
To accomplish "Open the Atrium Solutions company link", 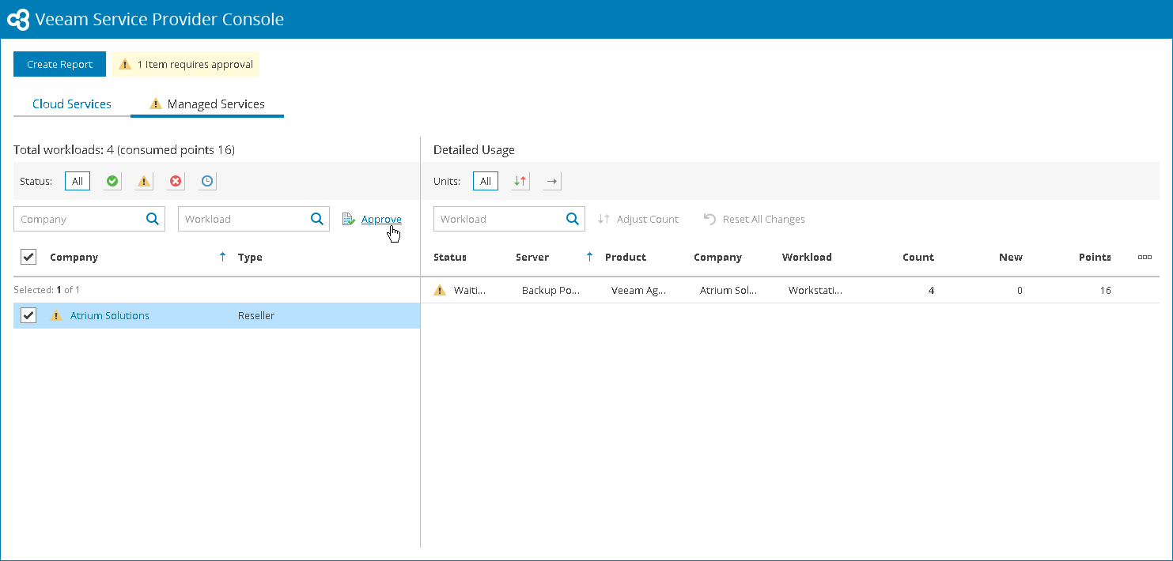I will pyautogui.click(x=110, y=315).
